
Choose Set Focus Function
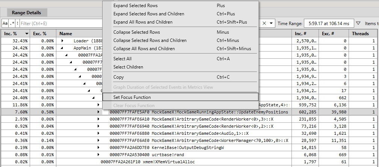click(x=181, y=97)
